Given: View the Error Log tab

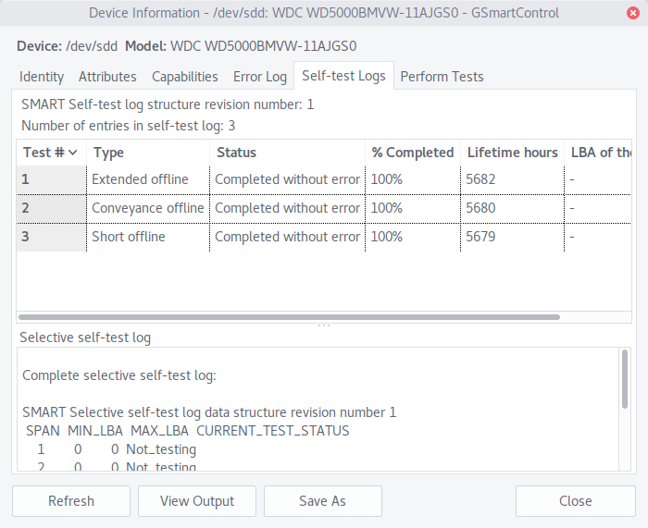Looking at the screenshot, I should click(x=260, y=77).
